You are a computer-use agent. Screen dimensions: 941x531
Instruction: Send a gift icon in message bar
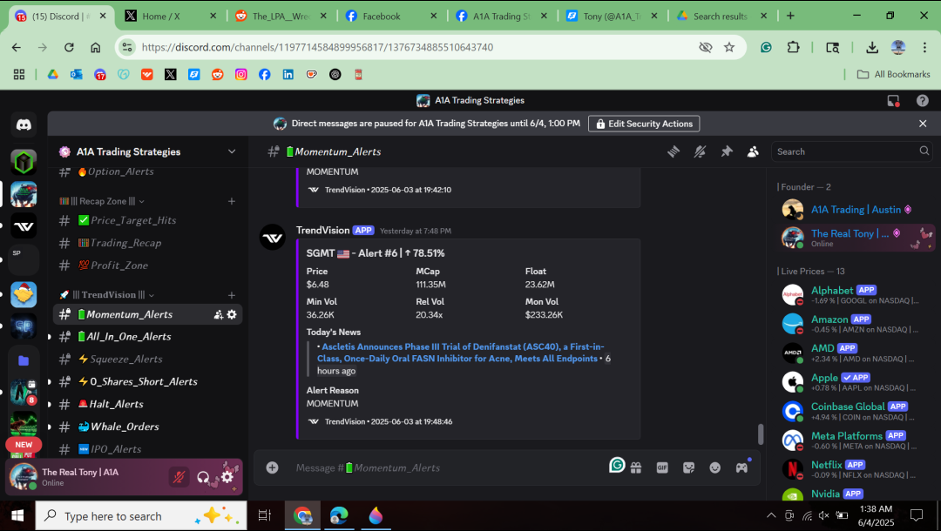coord(636,467)
